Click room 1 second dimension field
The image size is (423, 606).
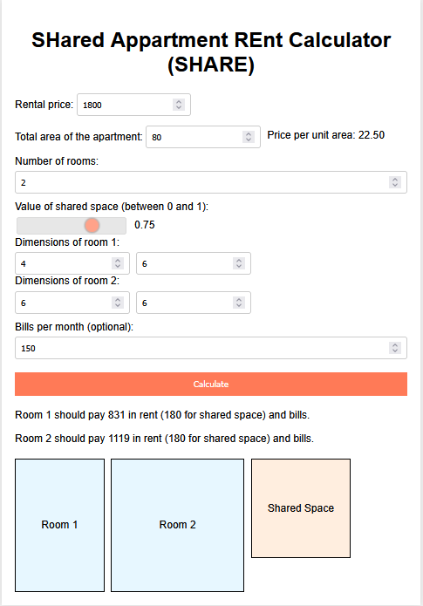pos(194,263)
